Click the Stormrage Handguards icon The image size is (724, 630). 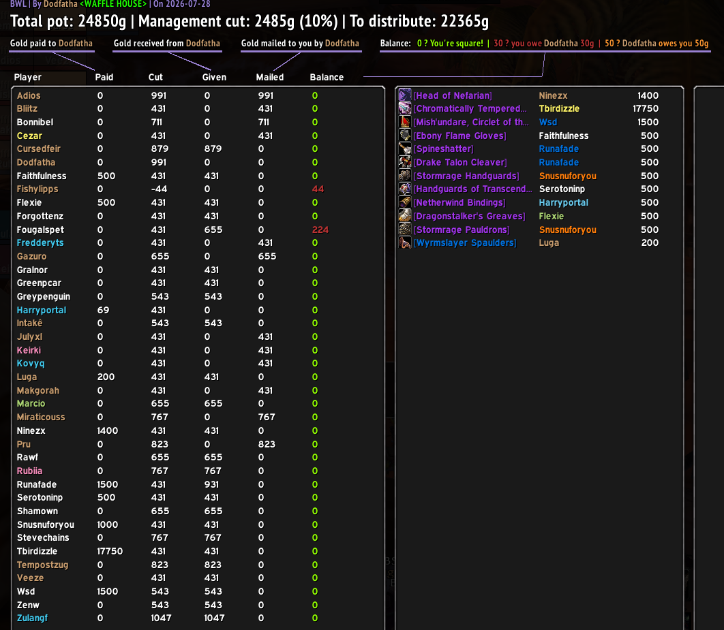405,176
